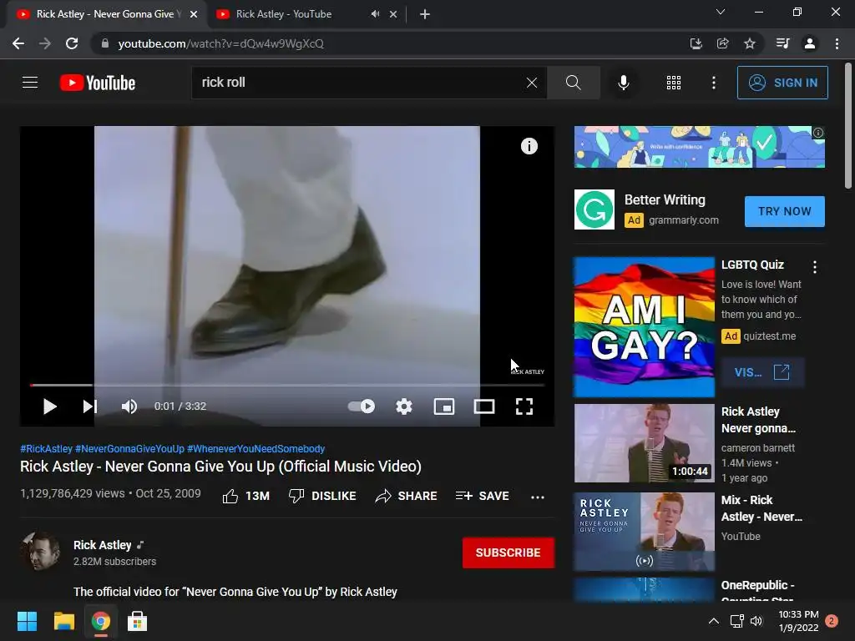This screenshot has height=641, width=855.
Task: Open Chrome media control icon
Action: coord(782,43)
